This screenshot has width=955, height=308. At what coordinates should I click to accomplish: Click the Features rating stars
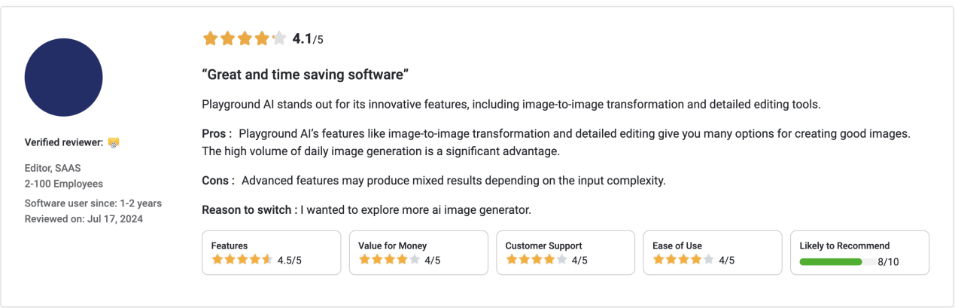point(242,260)
